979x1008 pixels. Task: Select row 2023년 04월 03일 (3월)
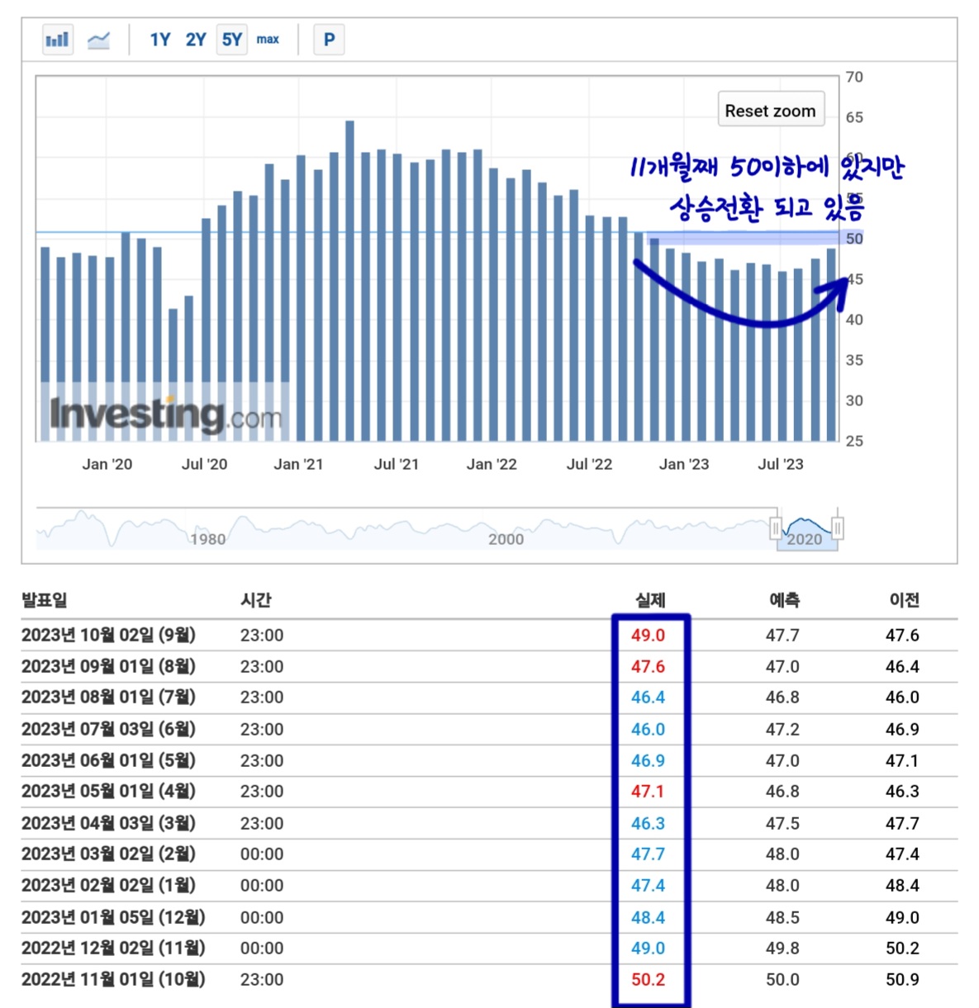point(489,823)
